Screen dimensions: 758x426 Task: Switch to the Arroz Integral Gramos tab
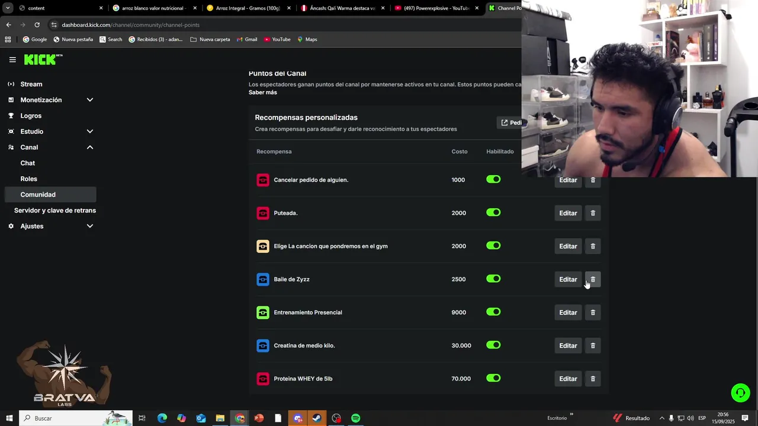coord(249,8)
